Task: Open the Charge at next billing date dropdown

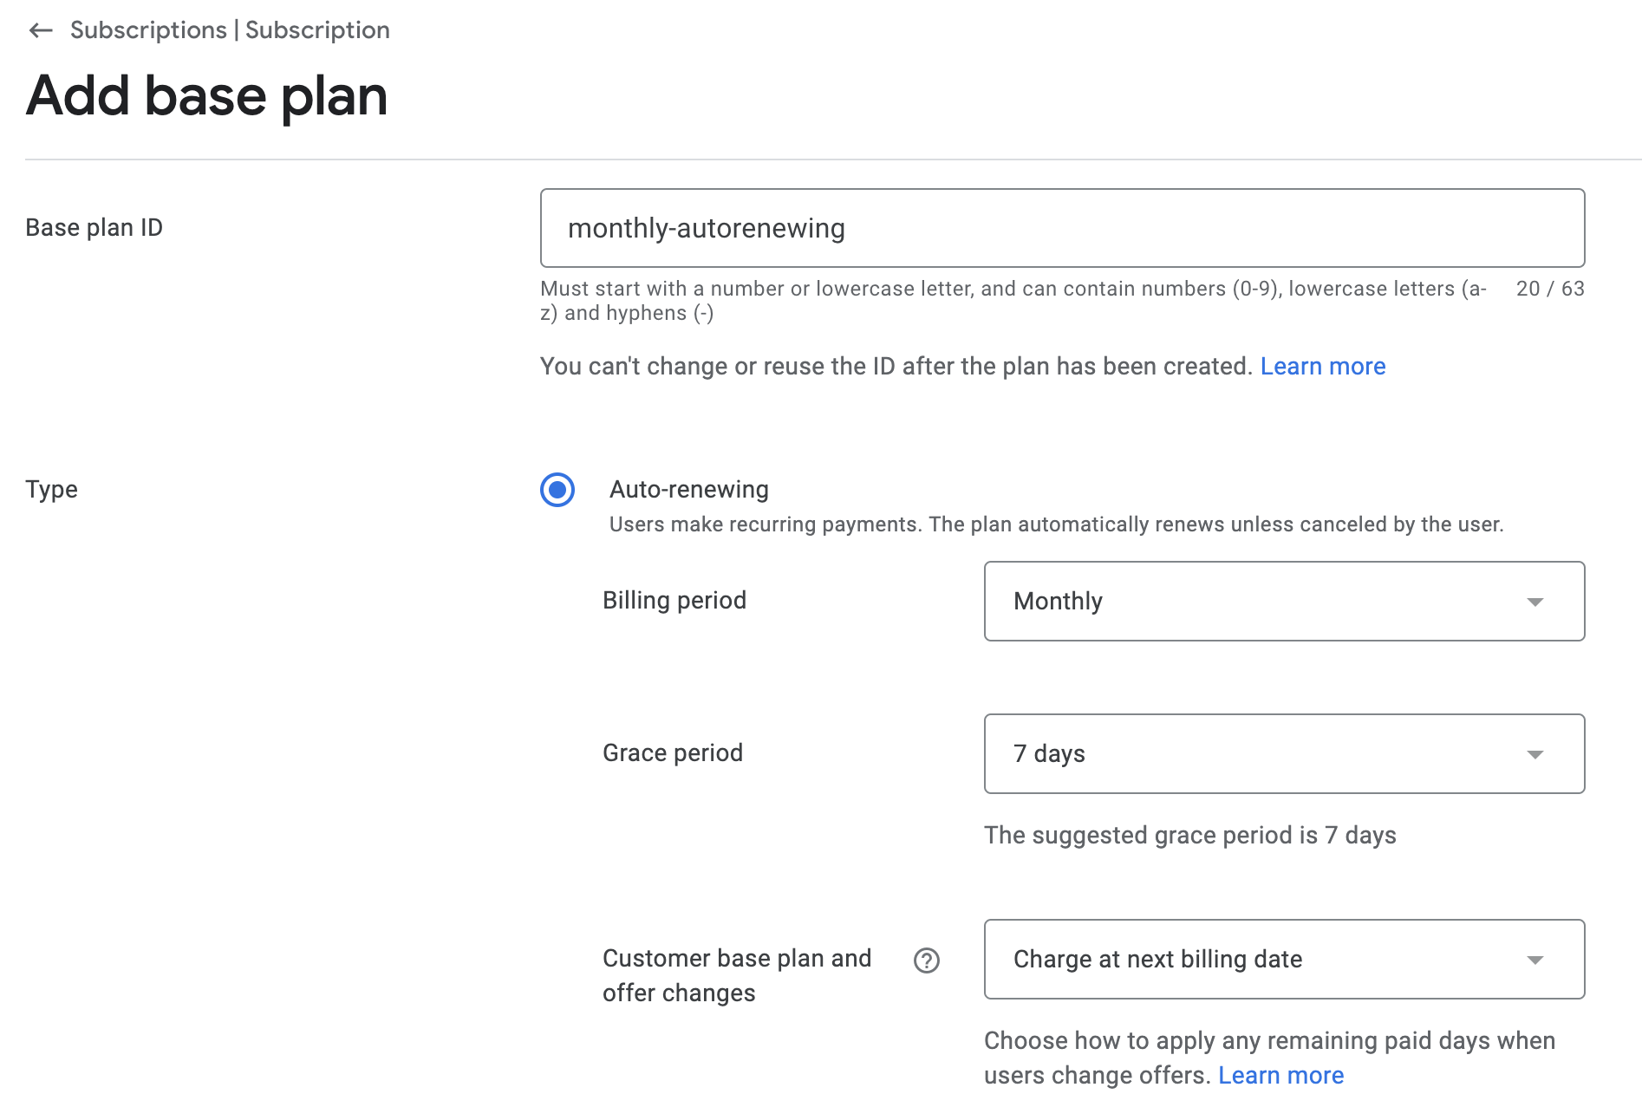Action: click(1283, 960)
